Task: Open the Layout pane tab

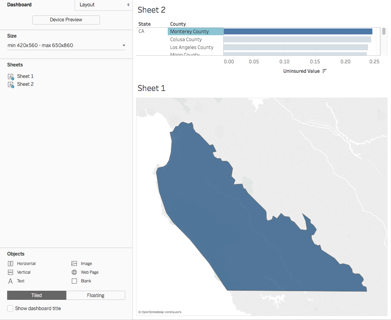Action: click(103, 5)
